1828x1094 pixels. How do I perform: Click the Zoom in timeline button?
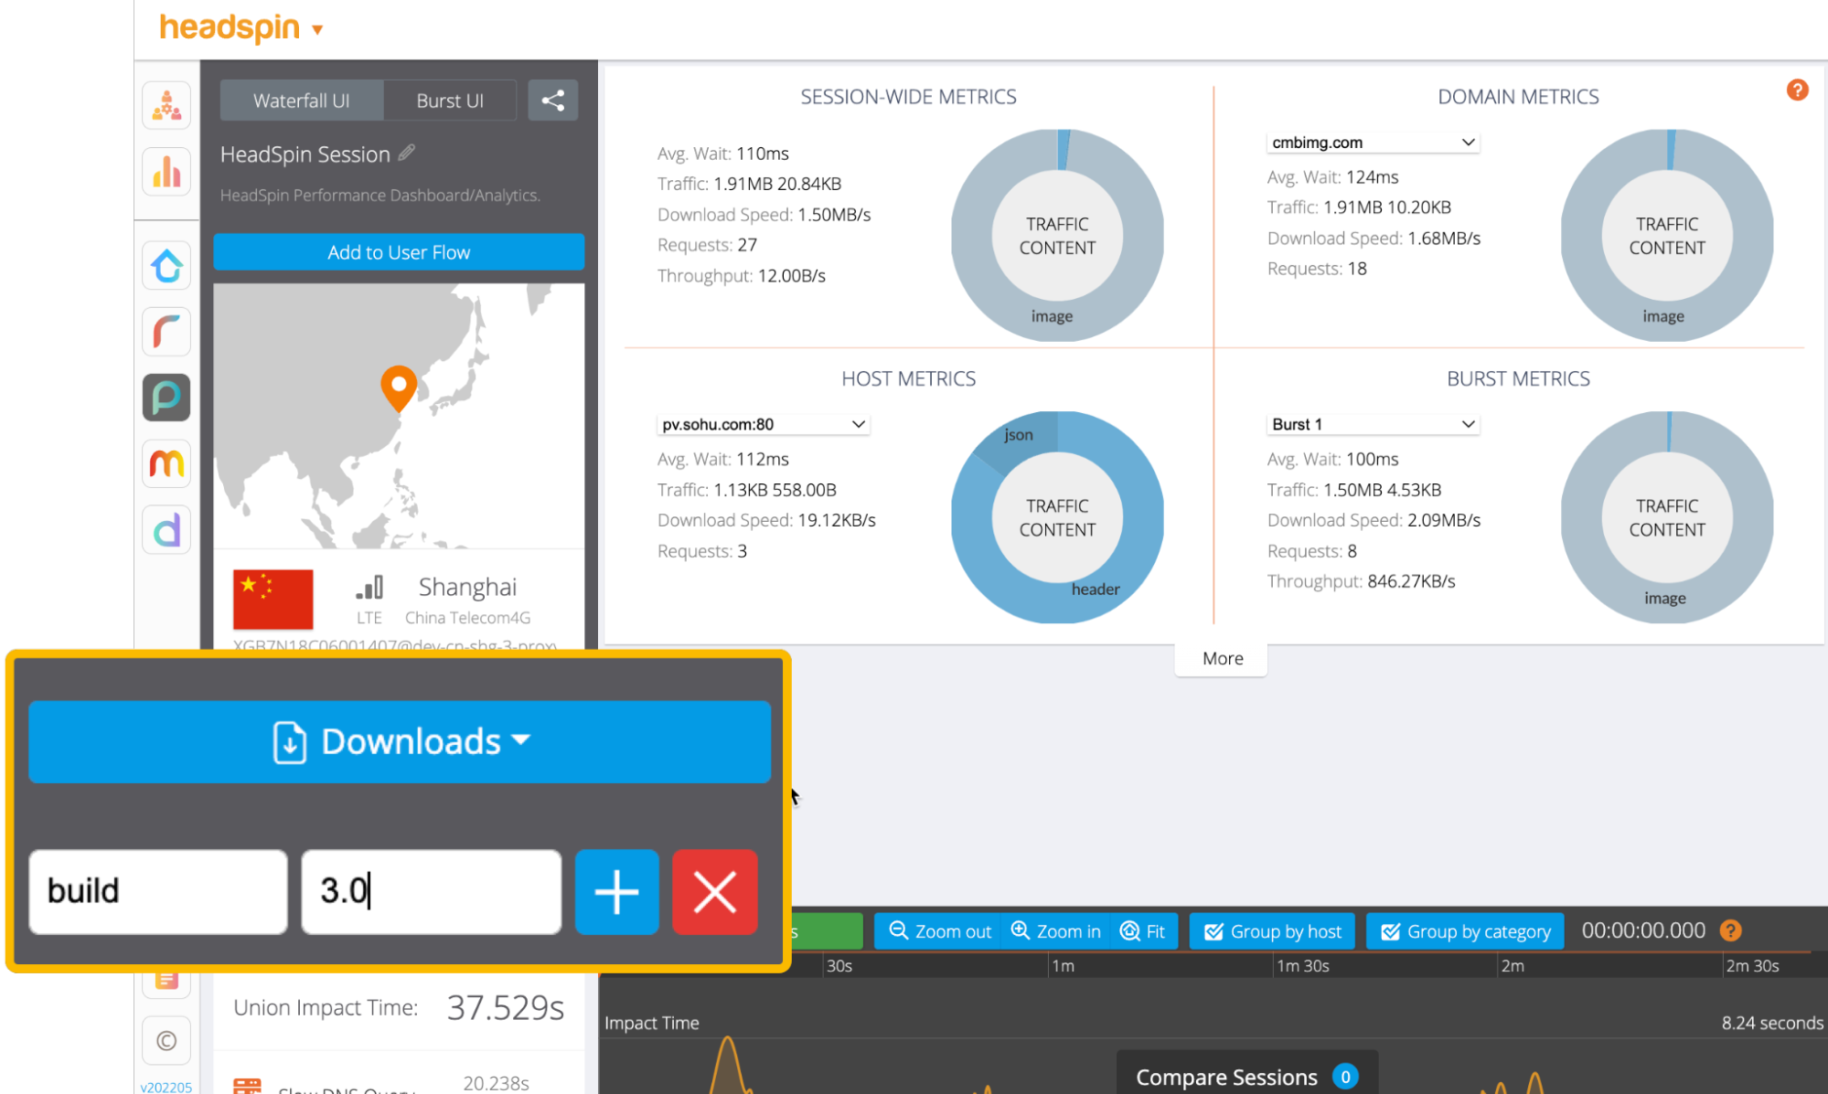point(1055,930)
